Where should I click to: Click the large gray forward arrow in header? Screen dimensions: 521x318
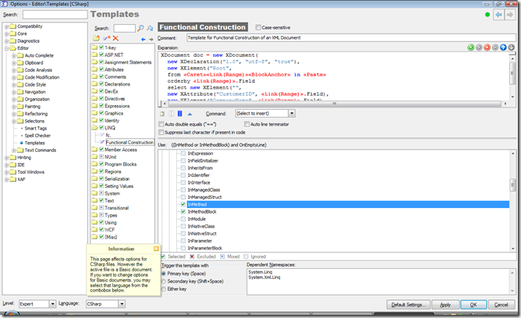[510, 15]
